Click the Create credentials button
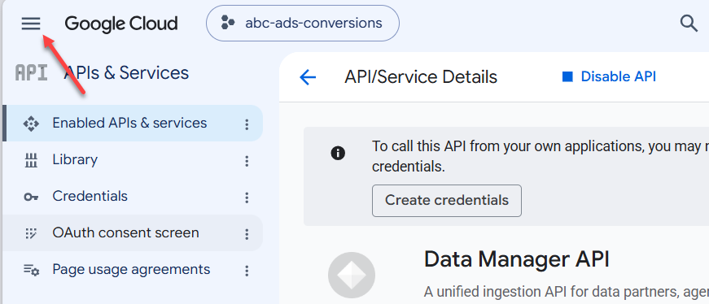 click(x=447, y=201)
